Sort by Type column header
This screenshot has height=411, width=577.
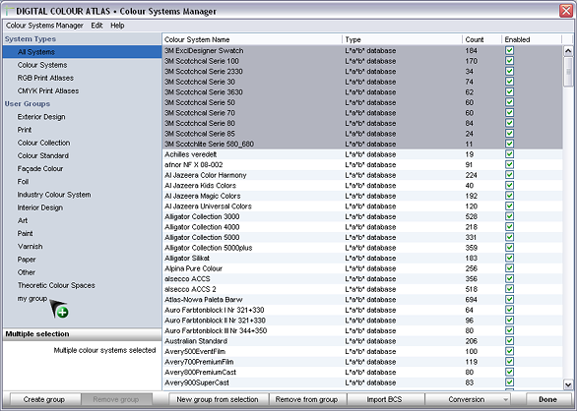(x=402, y=39)
